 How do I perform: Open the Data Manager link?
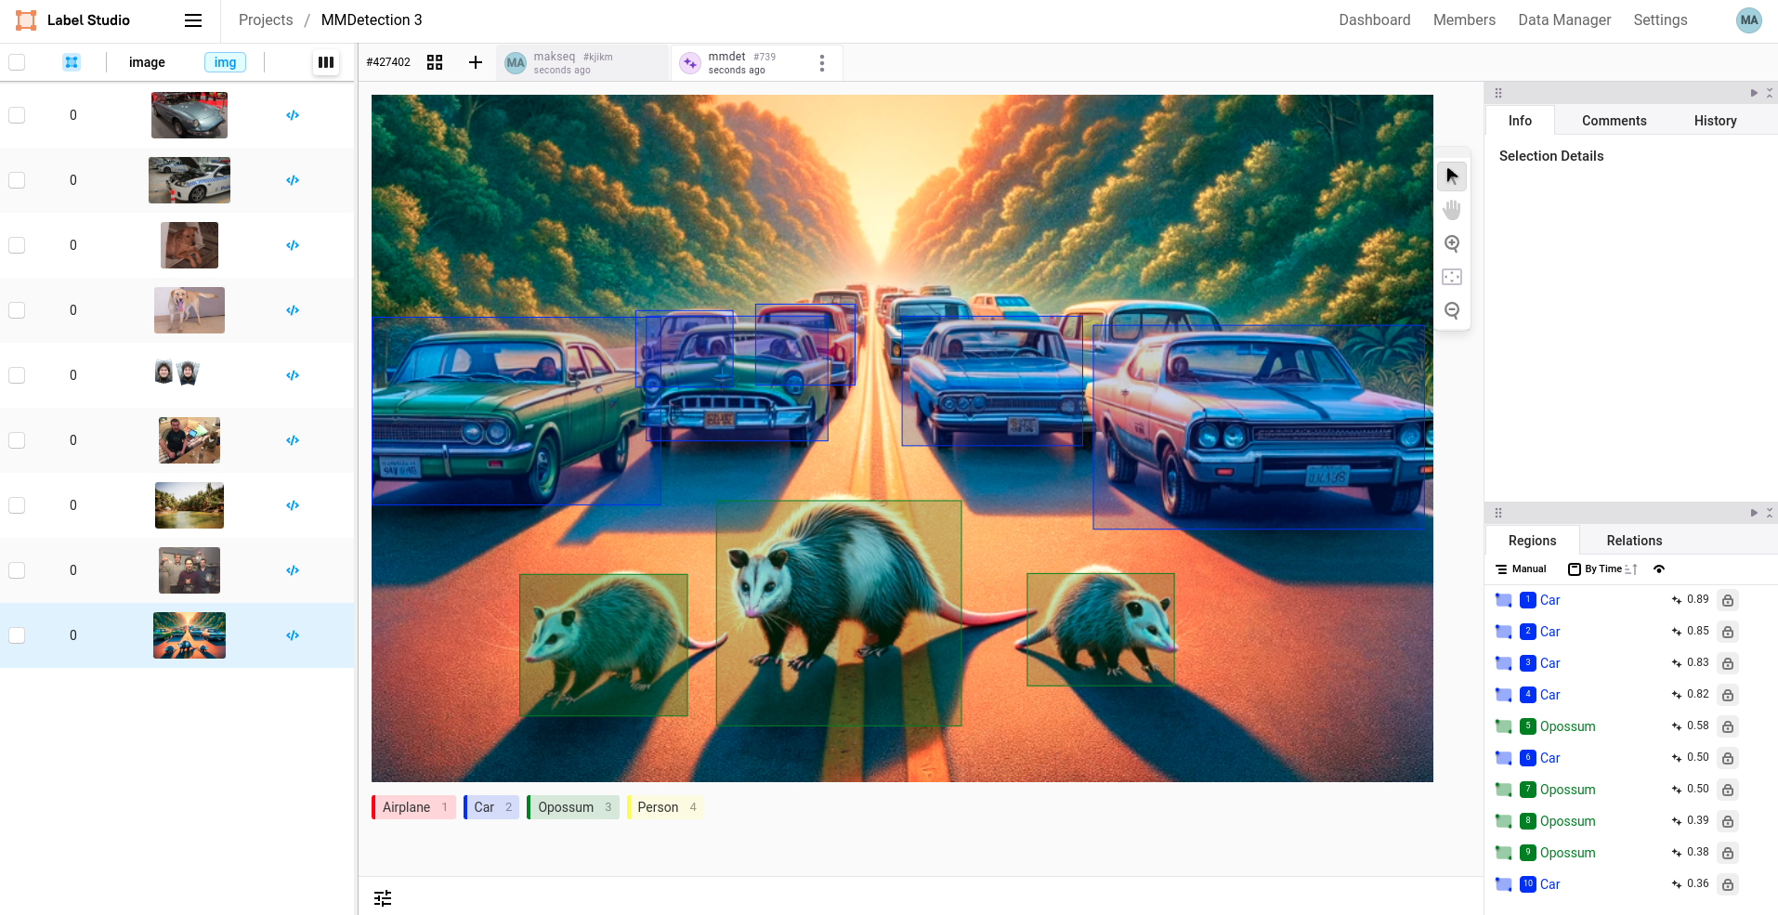[1564, 20]
